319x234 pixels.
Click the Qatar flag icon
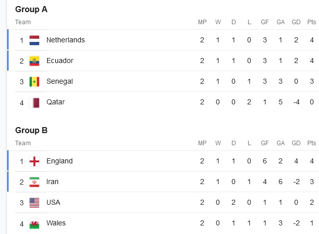34,102
